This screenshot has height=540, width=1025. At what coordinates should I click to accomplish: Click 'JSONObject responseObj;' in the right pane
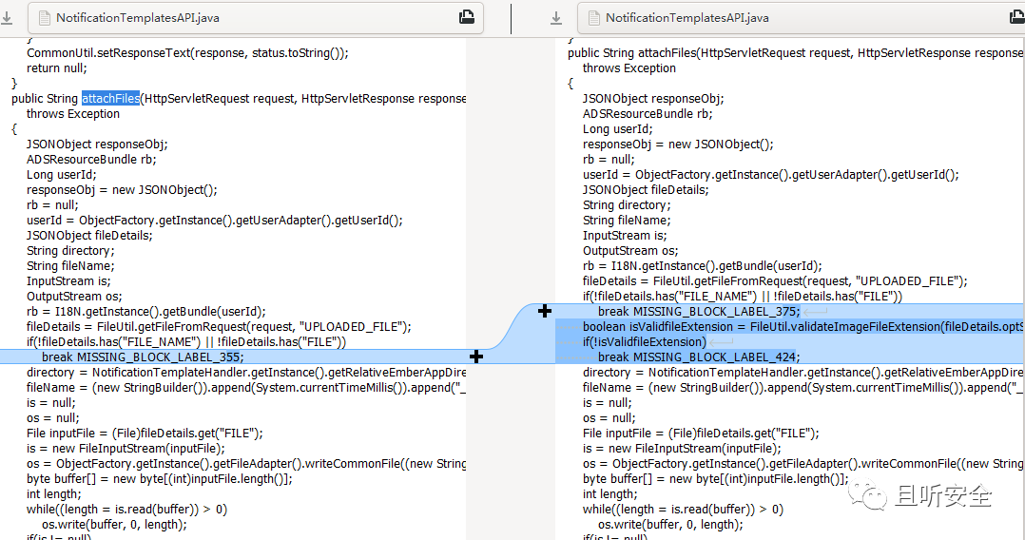pyautogui.click(x=654, y=98)
